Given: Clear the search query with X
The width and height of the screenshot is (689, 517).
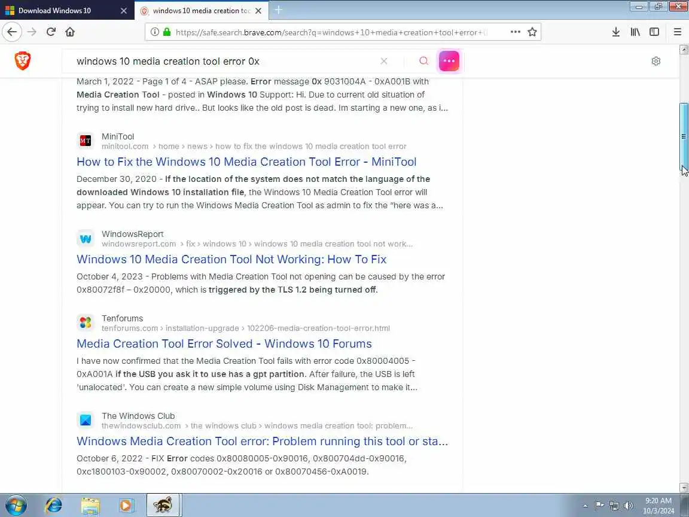Looking at the screenshot, I should click(383, 60).
